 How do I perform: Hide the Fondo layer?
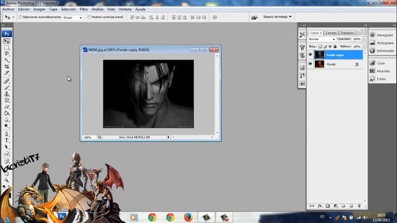point(310,64)
